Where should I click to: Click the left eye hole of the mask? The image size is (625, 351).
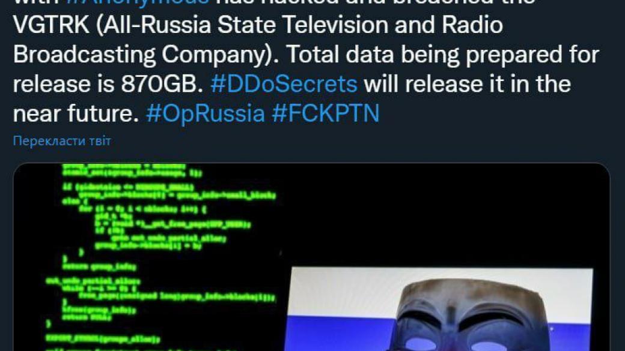(x=419, y=344)
